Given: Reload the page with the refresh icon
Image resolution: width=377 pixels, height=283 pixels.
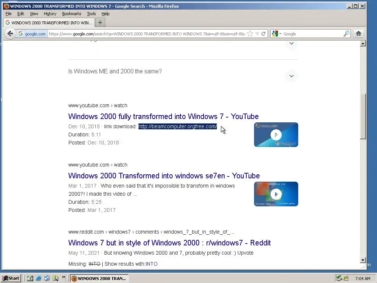Looking at the screenshot, I should coord(264,34).
